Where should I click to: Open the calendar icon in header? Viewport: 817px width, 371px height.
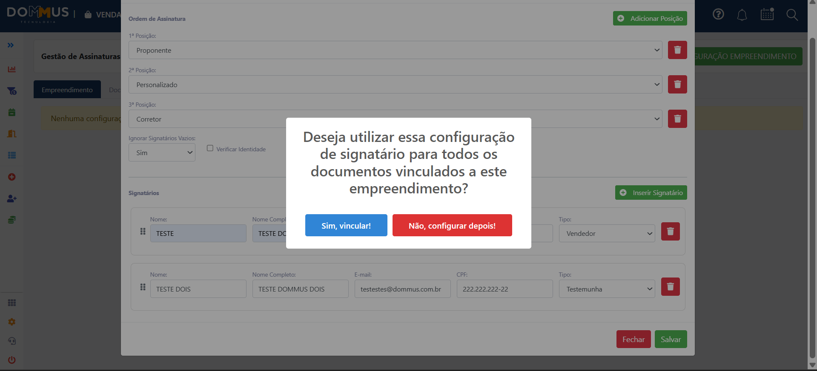767,14
